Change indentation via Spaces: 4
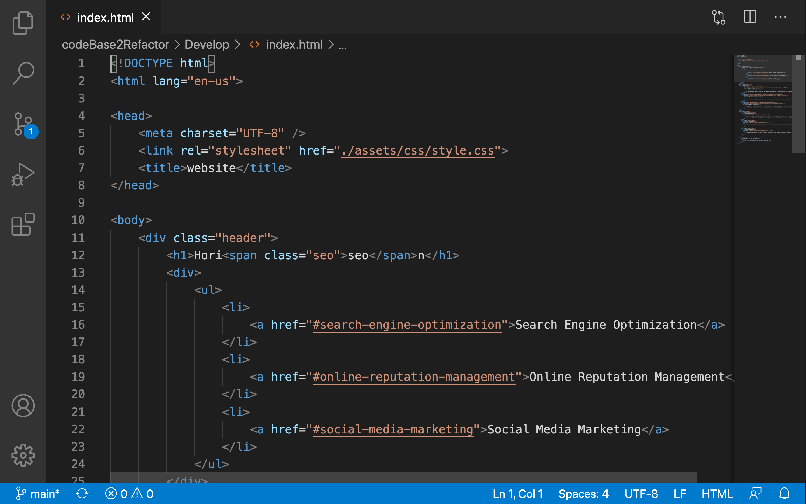The width and height of the screenshot is (806, 504). 583,493
